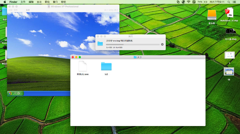Click the 5.4 GB copy status text
The width and height of the screenshot is (240, 134).
(x=115, y=47)
